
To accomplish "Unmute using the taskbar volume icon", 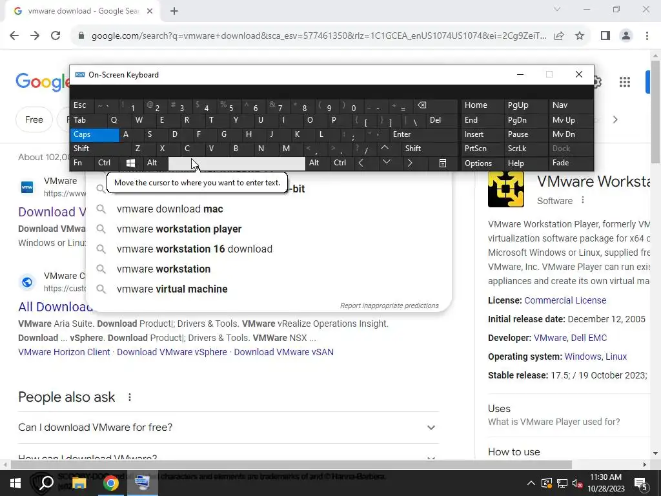I will [x=577, y=483].
